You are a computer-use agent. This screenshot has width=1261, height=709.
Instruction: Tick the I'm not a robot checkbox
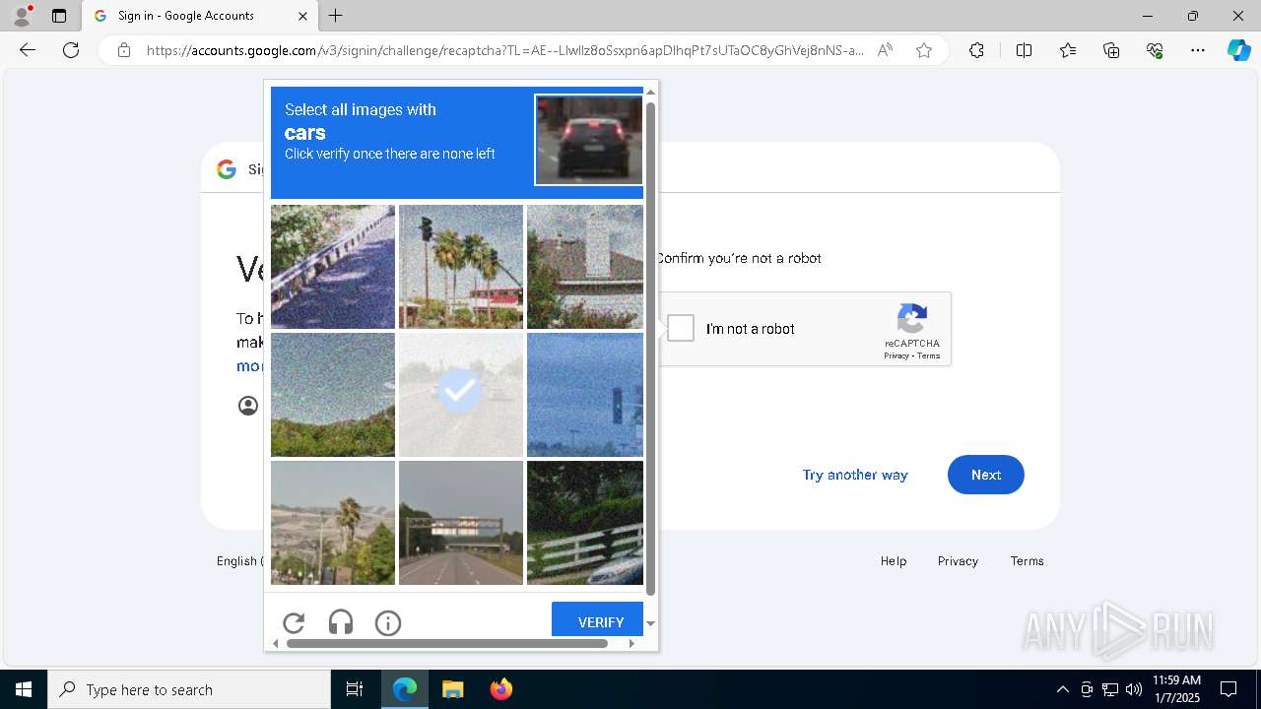coord(681,328)
